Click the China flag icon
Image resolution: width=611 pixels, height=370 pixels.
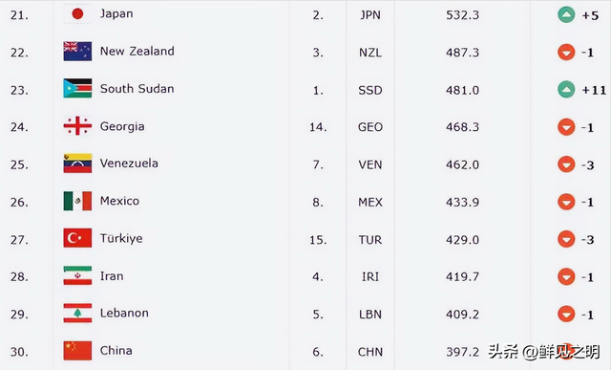(77, 350)
